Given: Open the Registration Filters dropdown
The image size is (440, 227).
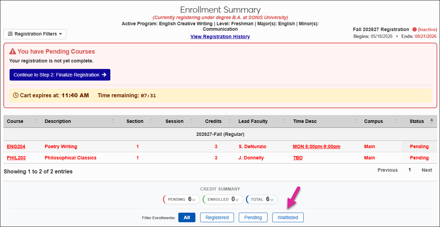Looking at the screenshot, I should [x=35, y=34].
